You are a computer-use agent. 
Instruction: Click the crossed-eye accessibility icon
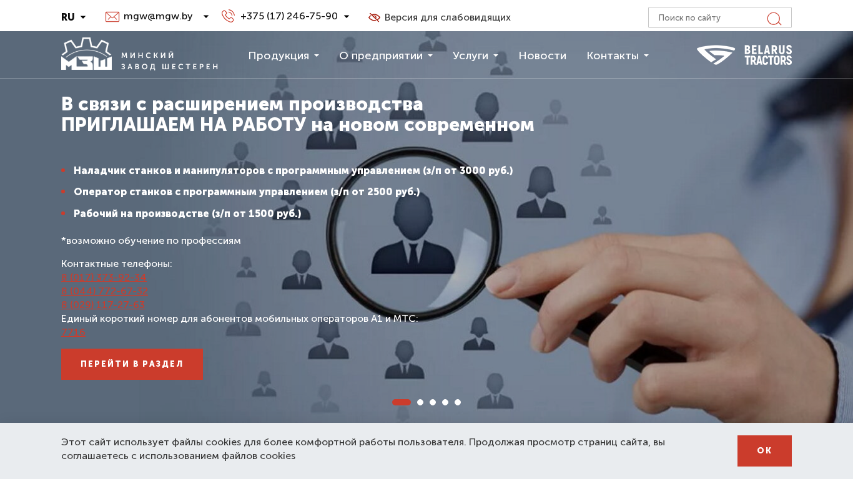(374, 17)
